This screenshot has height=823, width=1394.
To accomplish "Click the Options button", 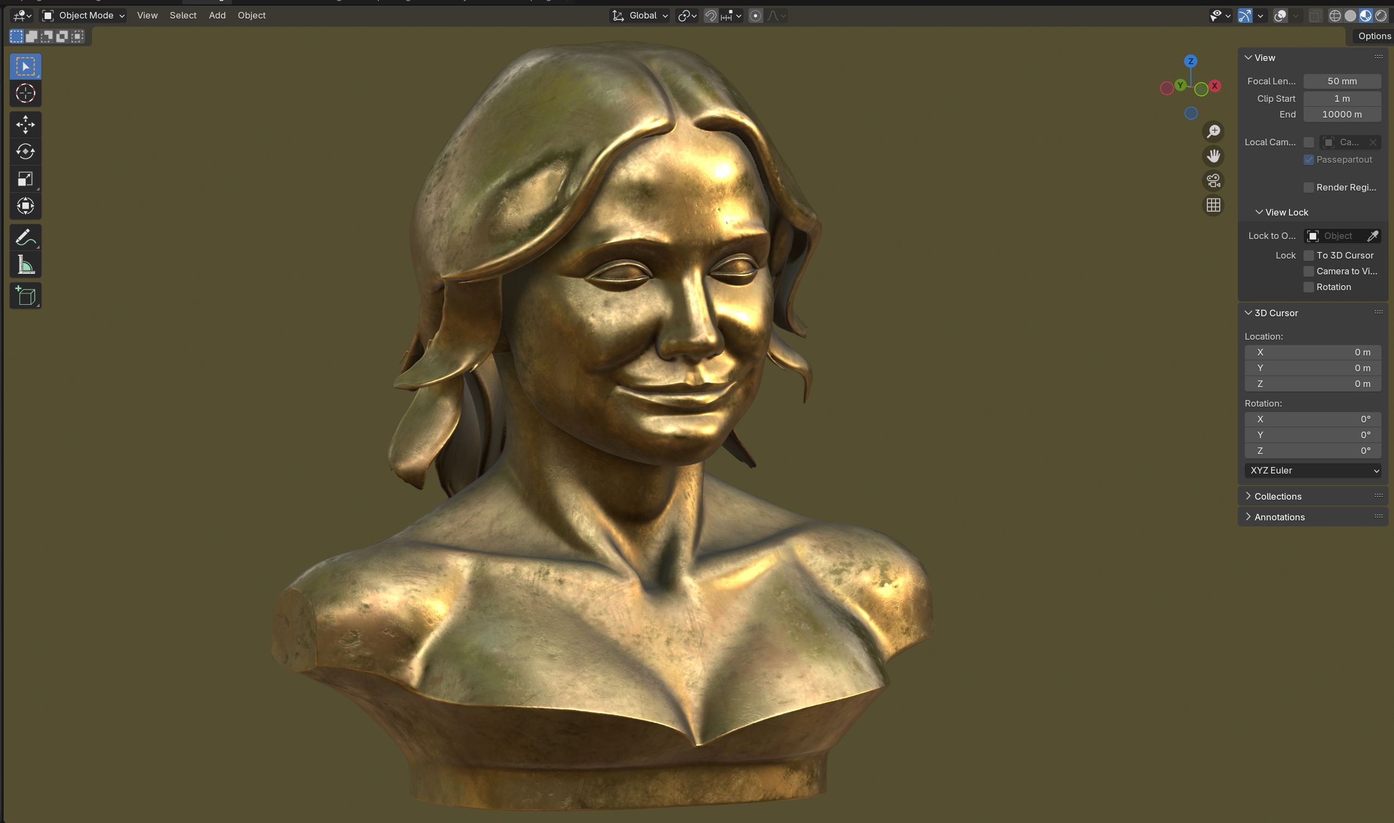I will pos(1374,36).
